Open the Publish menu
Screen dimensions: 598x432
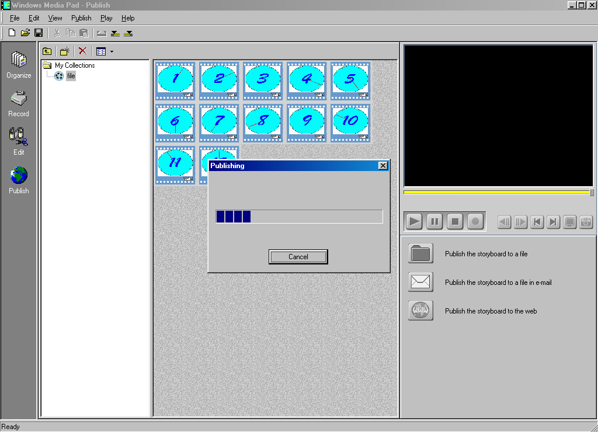81,18
